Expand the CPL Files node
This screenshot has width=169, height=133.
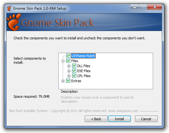coord(69,76)
